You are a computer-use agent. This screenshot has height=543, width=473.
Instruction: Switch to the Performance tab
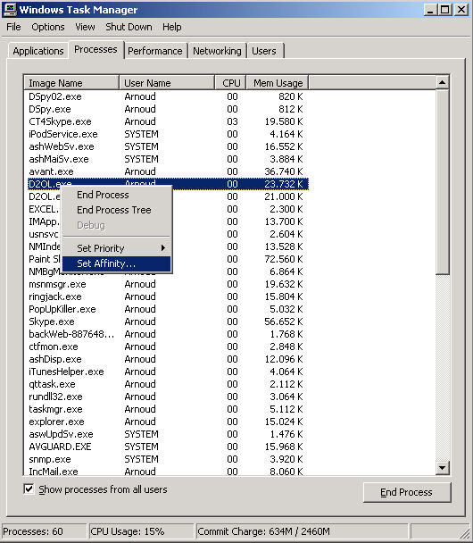(155, 51)
